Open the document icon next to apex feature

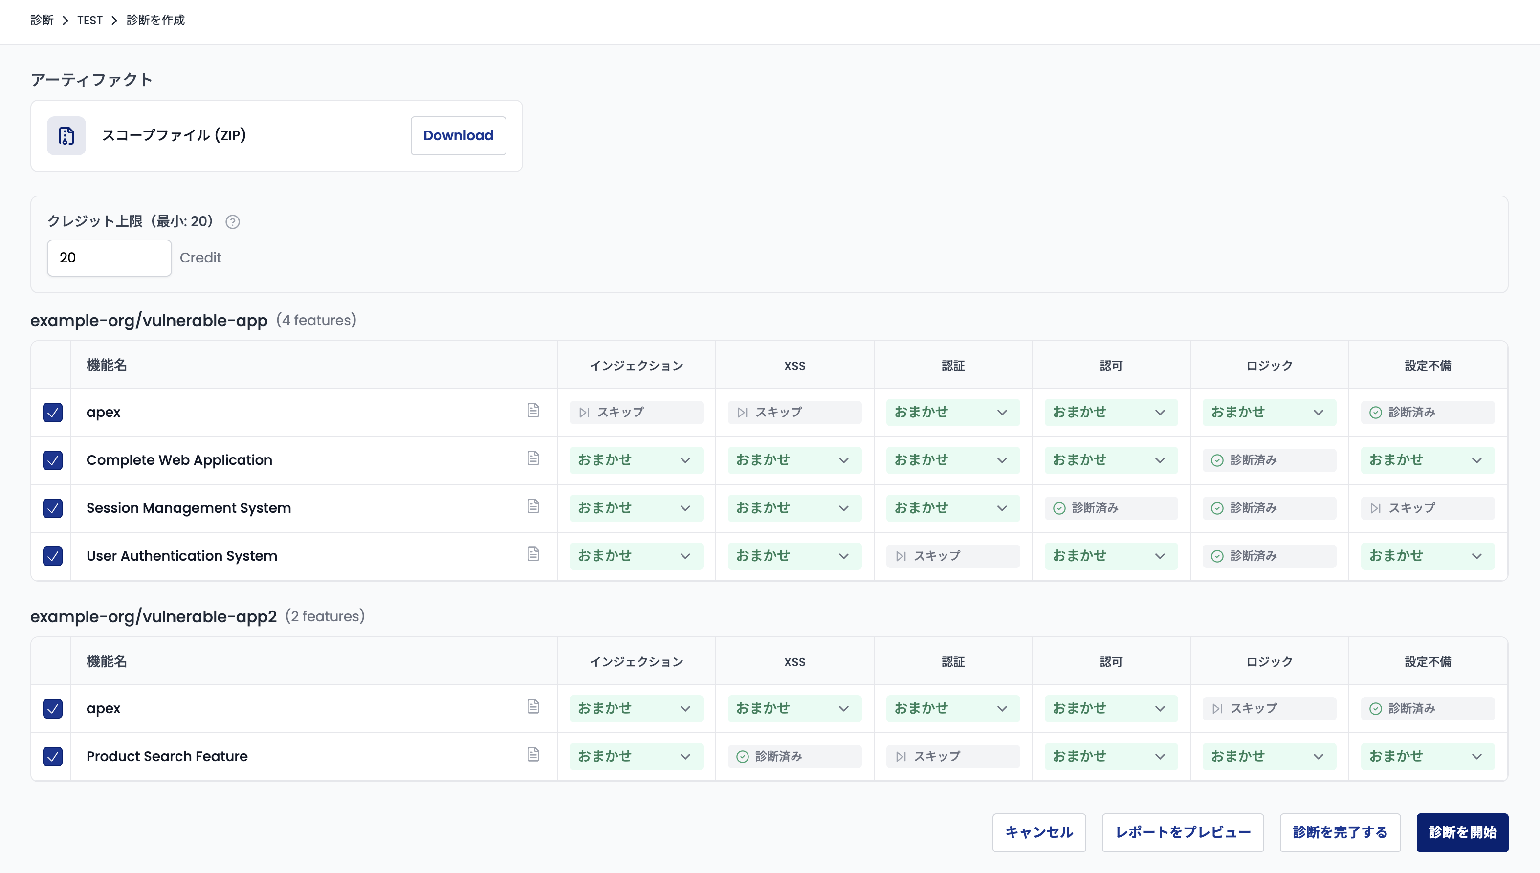pyautogui.click(x=533, y=411)
